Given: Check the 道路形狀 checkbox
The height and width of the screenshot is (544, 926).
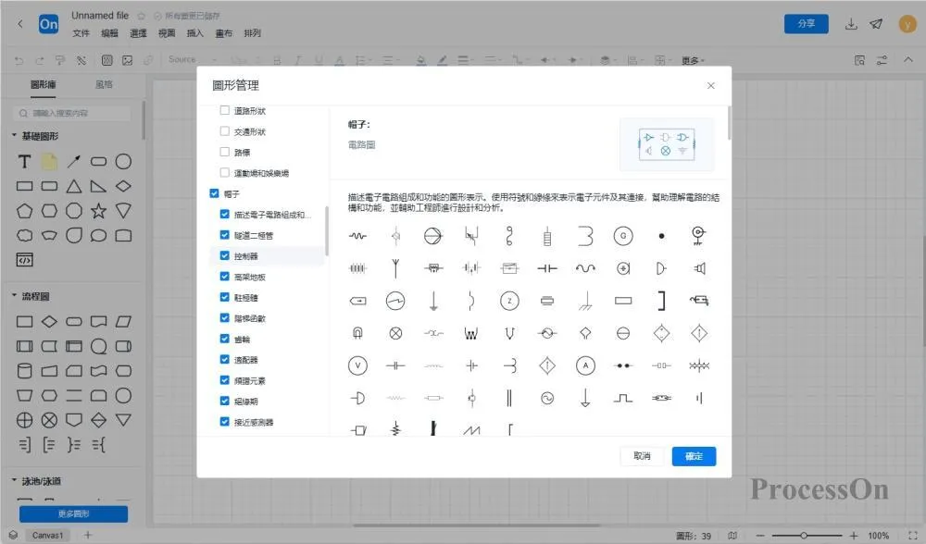Looking at the screenshot, I should click(x=224, y=110).
